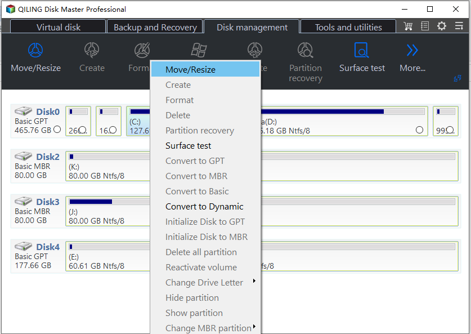Choose Surface test in context menu
The image size is (471, 334).
click(205, 145)
